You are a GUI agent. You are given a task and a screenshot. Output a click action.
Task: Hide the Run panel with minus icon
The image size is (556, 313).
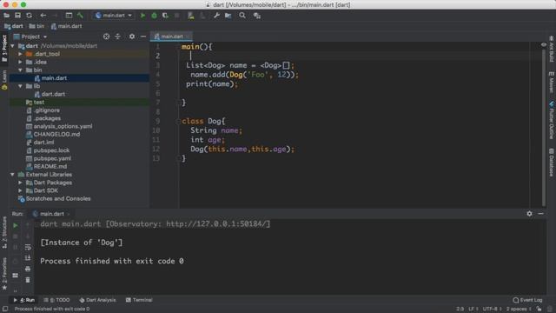coord(540,214)
